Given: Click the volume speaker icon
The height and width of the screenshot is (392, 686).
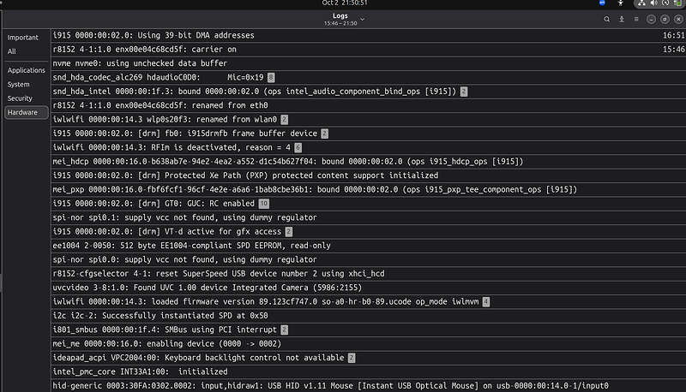Looking at the screenshot, I should click(653, 3).
